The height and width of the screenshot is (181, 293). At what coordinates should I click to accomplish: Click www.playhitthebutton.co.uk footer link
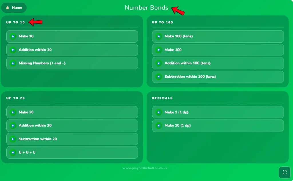pyautogui.click(x=145, y=168)
